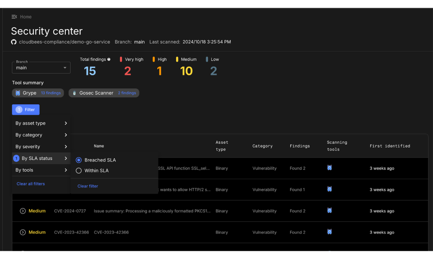Expand the By category submenu
The width and height of the screenshot is (433, 259).
(x=41, y=135)
